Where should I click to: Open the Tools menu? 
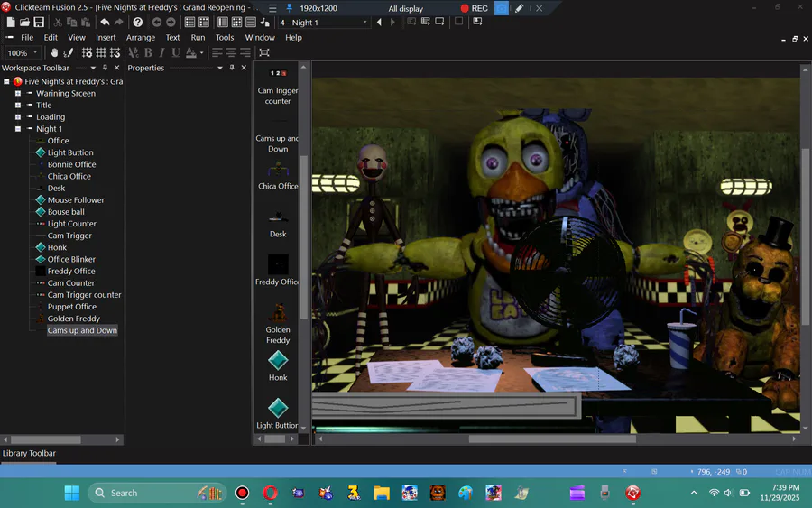[x=225, y=37]
